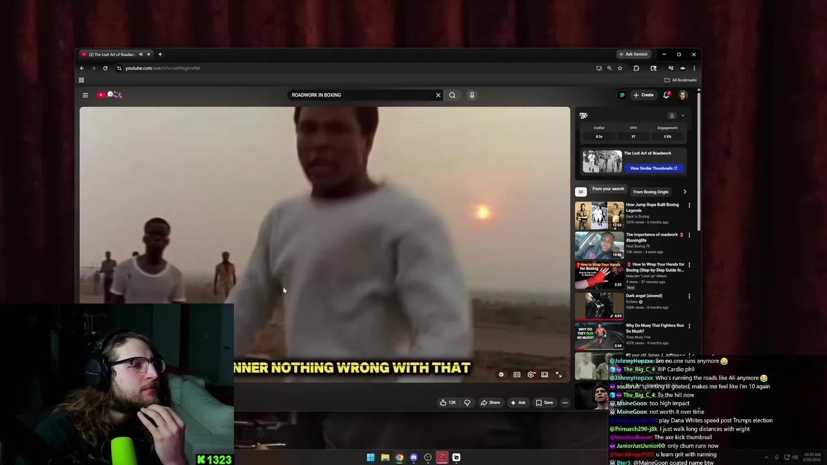Viewport: 827px width, 465px height.
Task: Reload the YouTube page
Action: coord(105,68)
